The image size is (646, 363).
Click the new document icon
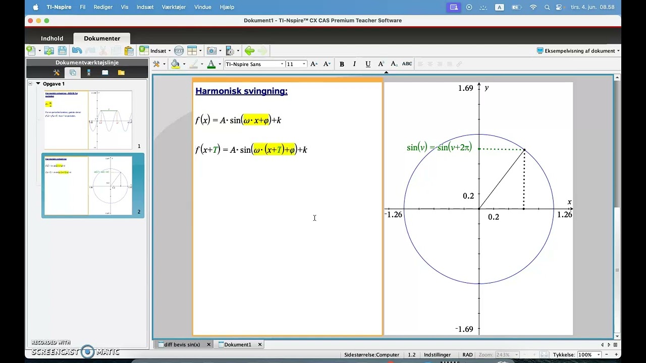31,50
